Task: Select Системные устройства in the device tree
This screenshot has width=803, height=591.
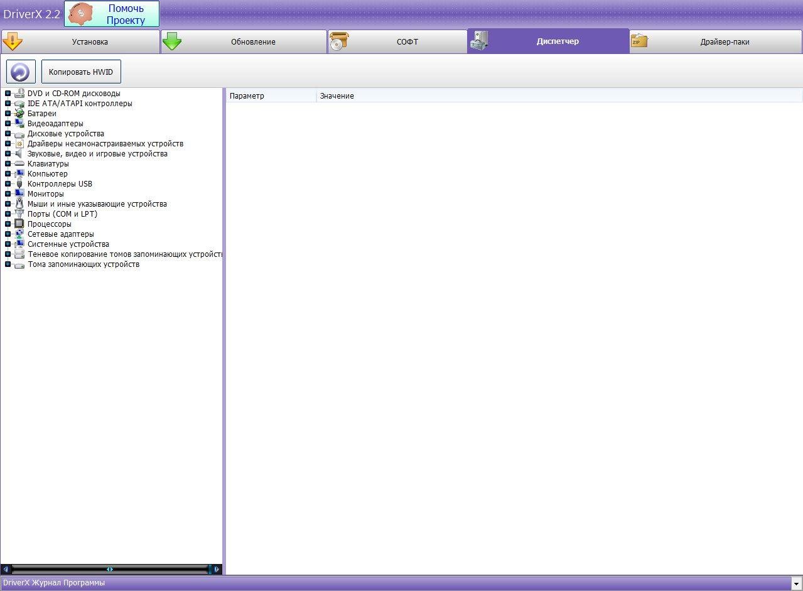Action: (x=68, y=244)
